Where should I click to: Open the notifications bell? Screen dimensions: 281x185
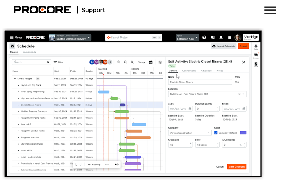pyautogui.click(x=221, y=38)
